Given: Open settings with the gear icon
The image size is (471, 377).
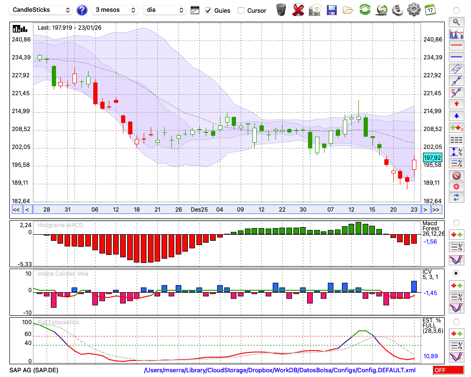Looking at the screenshot, I should point(414,9).
